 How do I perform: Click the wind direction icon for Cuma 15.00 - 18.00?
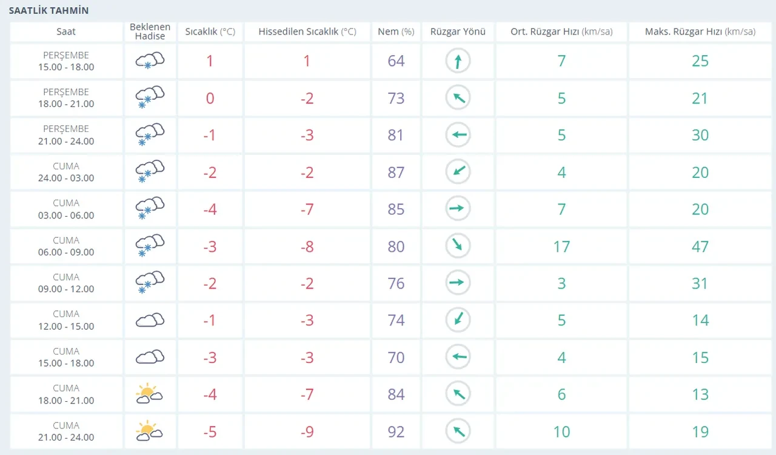458,357
